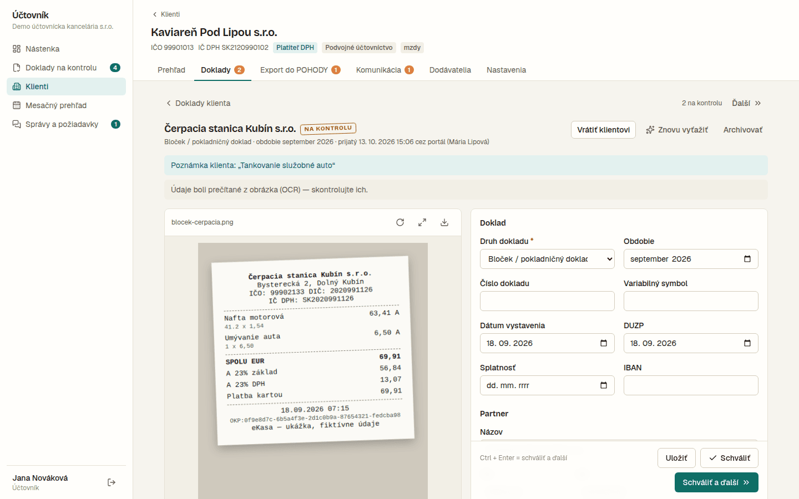The image size is (799, 499).
Task: Expand receipt preview to fullscreen
Action: [x=422, y=222]
